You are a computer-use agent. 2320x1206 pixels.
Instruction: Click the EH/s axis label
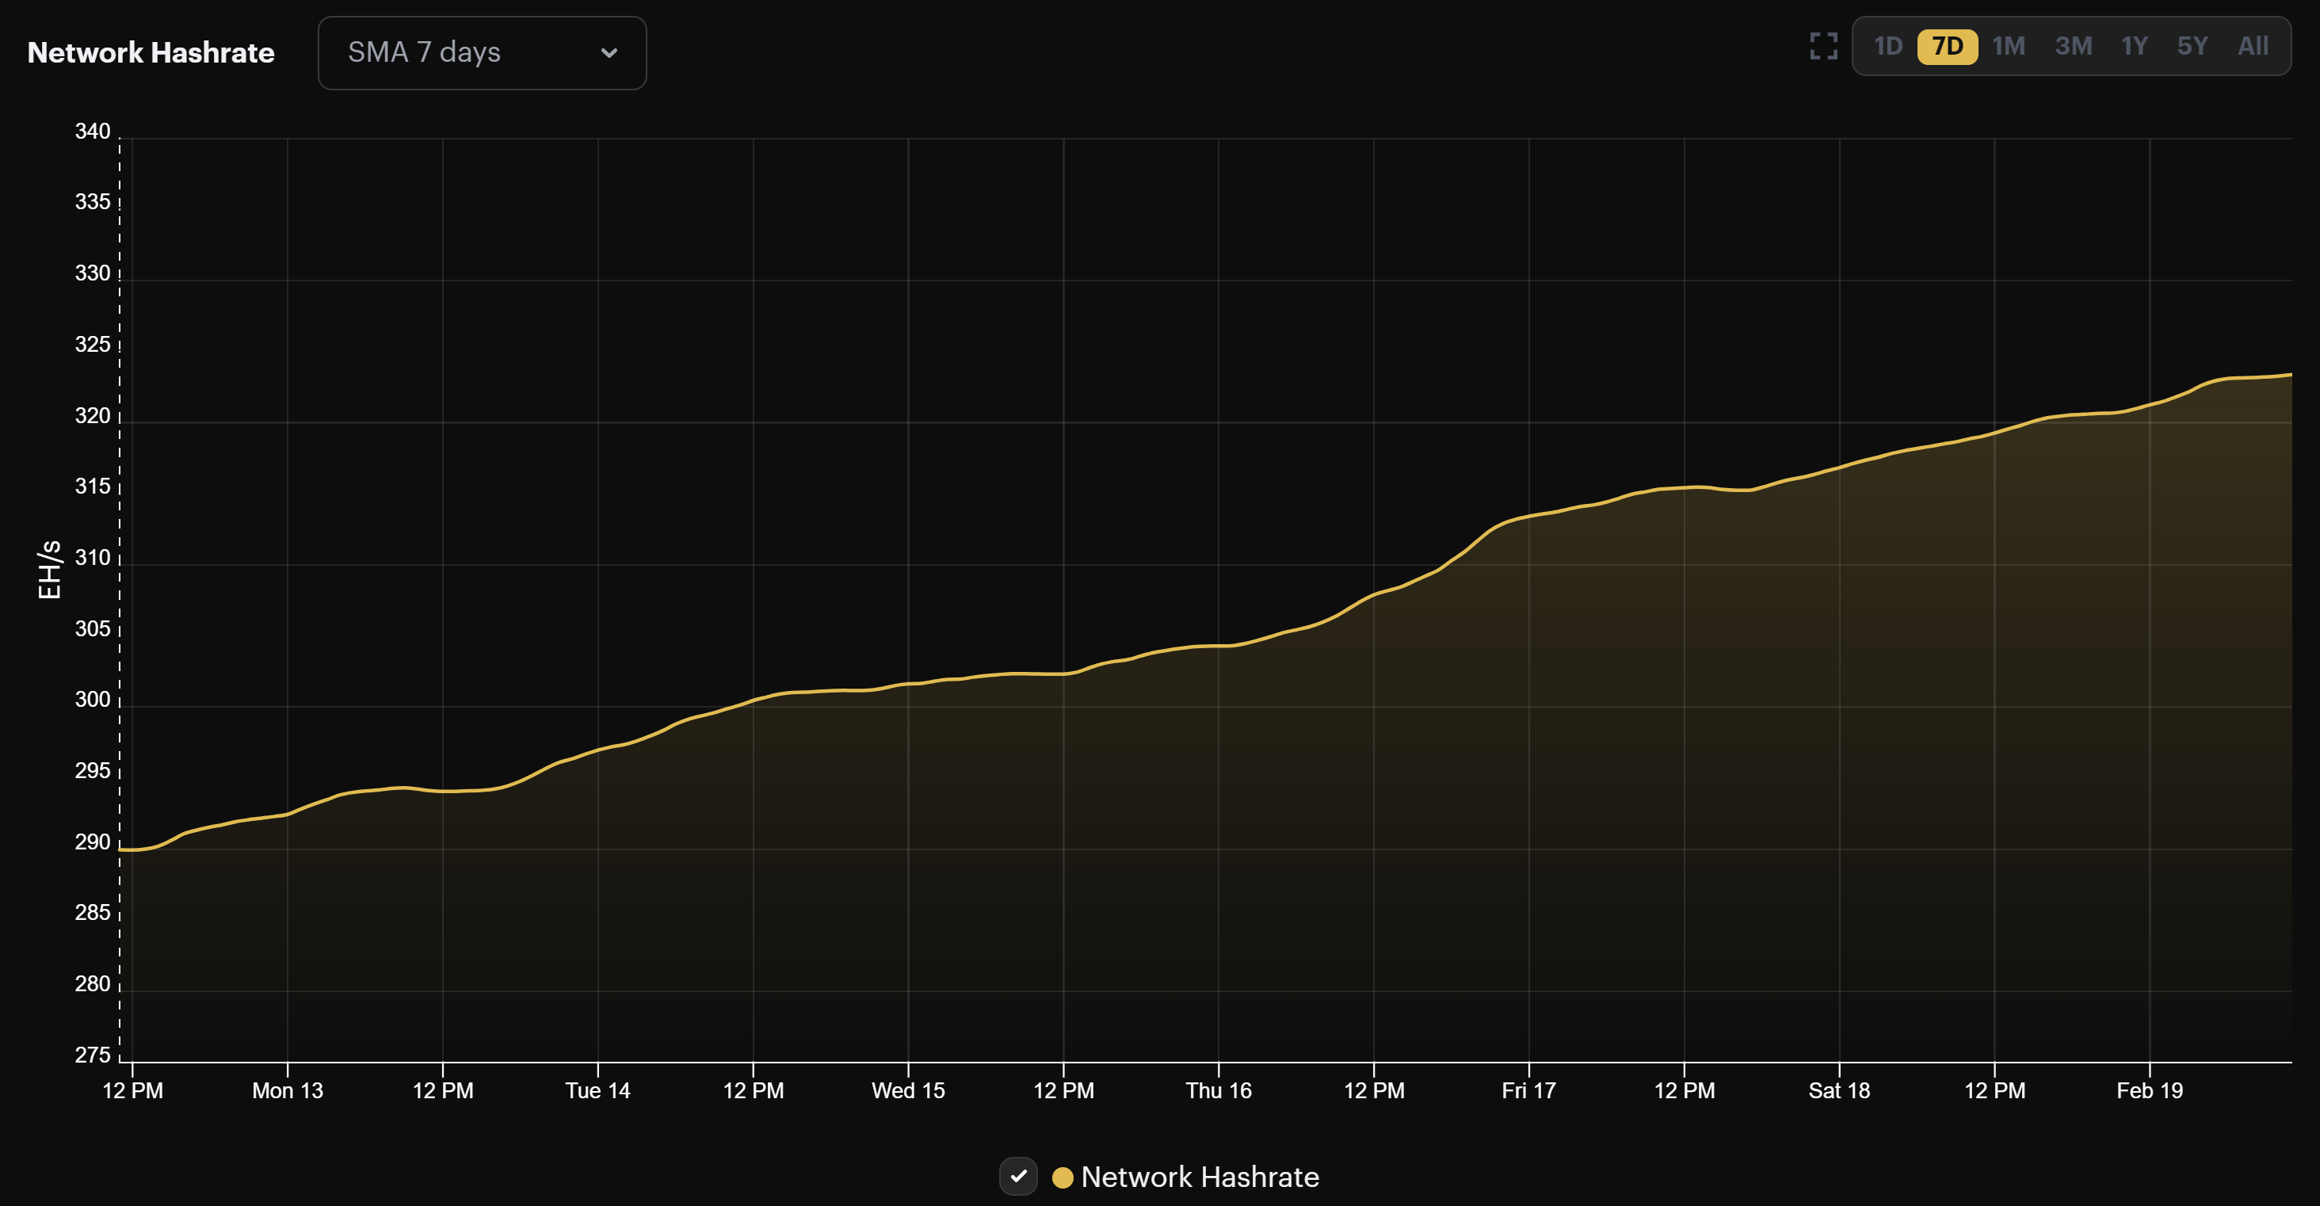(x=48, y=569)
